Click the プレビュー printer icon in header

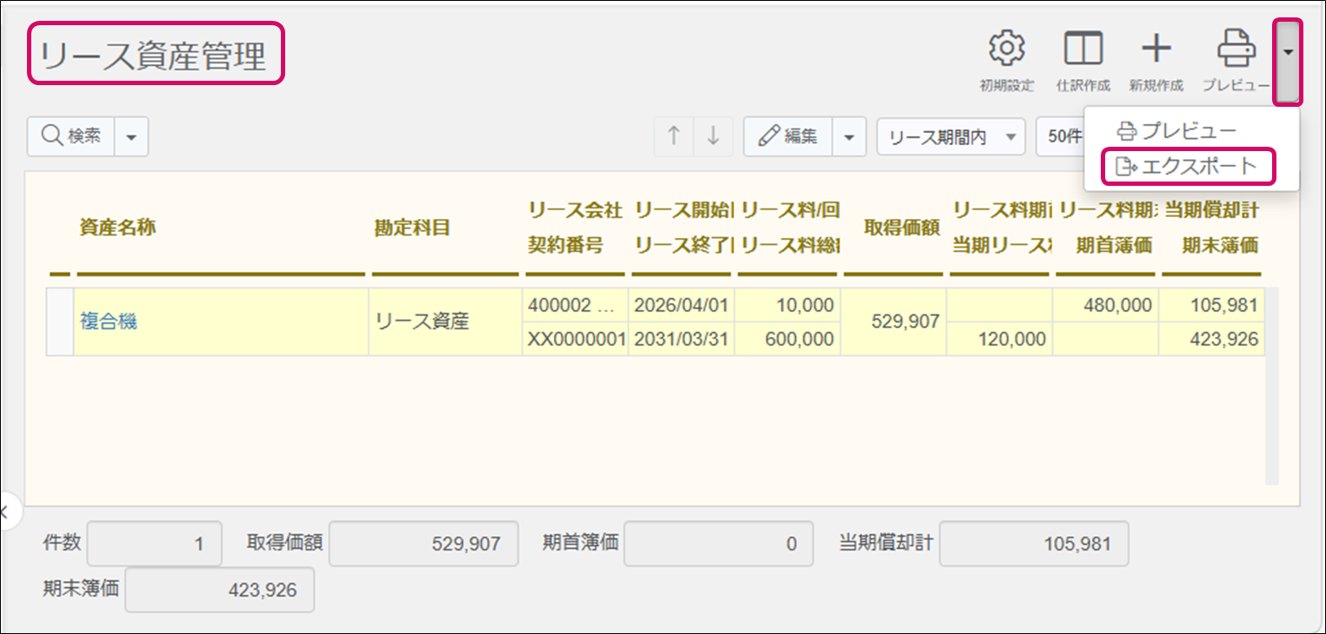tap(1236, 59)
